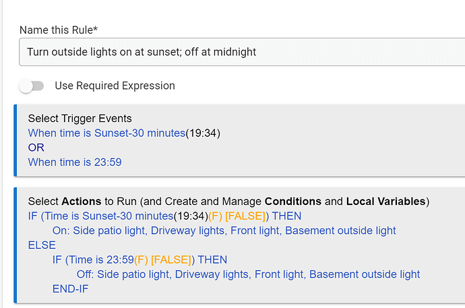Click the bold Local Variables text
The width and height of the screenshot is (465, 308).
(385, 202)
